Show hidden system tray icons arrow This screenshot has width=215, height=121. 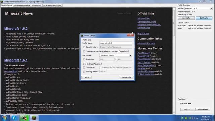click(x=178, y=118)
